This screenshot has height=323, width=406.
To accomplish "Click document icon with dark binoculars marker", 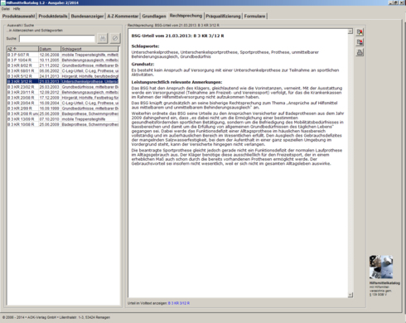I will click(x=360, y=42).
